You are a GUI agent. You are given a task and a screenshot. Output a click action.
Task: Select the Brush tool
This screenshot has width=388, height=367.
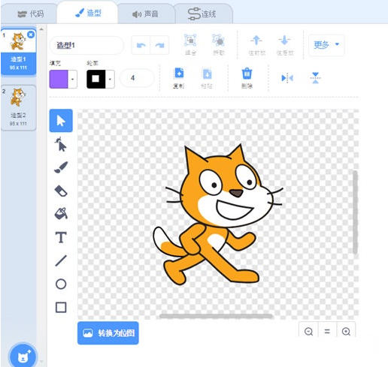click(x=61, y=167)
